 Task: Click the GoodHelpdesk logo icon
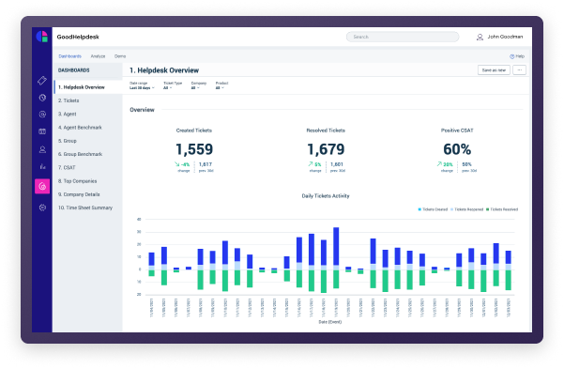tap(42, 37)
